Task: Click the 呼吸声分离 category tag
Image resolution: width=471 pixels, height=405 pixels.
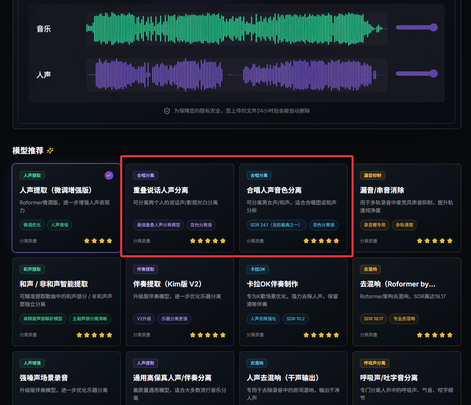Action: click(375, 363)
